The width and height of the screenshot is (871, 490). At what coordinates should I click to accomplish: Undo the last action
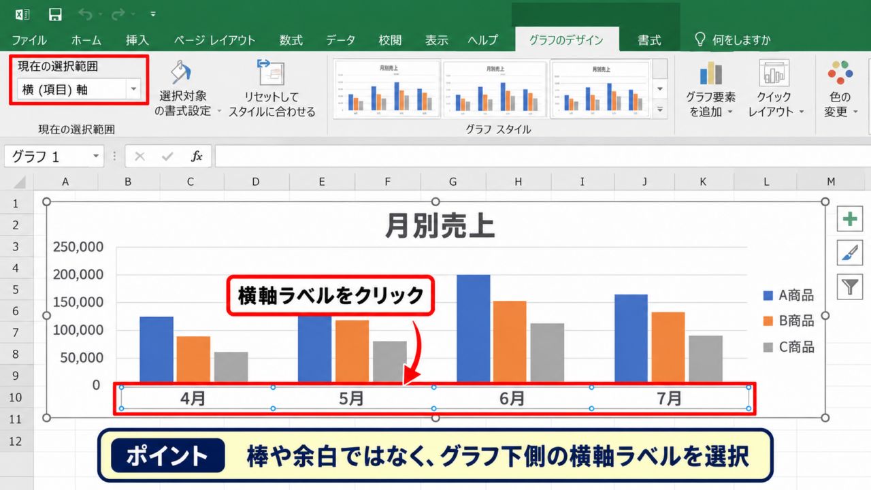(85, 14)
